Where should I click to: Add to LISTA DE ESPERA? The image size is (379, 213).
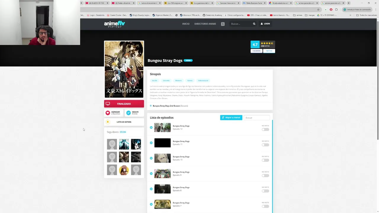click(124, 122)
